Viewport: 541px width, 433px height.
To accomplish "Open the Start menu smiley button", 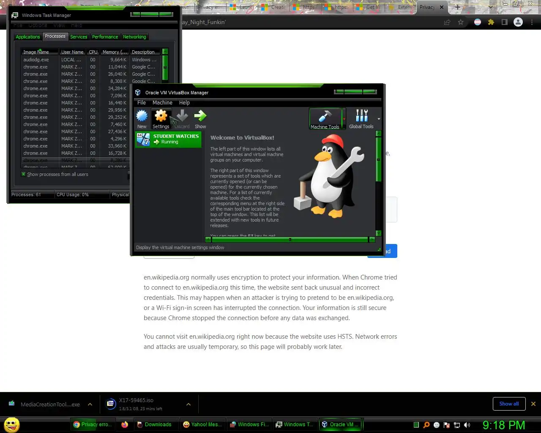I will click(12, 425).
